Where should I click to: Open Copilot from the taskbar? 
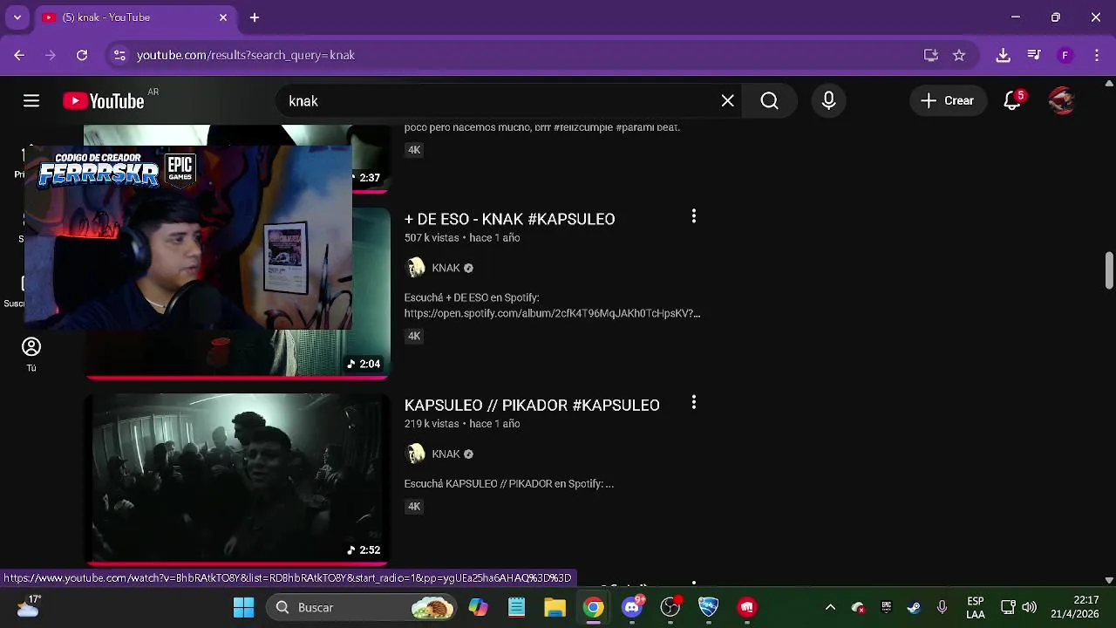478,607
